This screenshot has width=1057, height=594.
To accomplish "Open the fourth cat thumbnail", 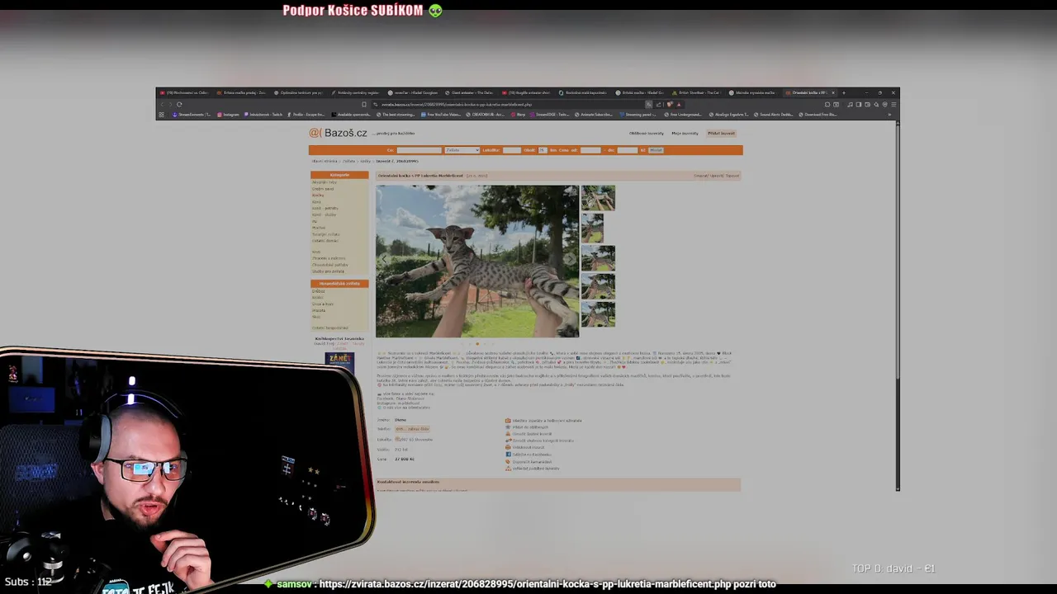I will pos(598,286).
